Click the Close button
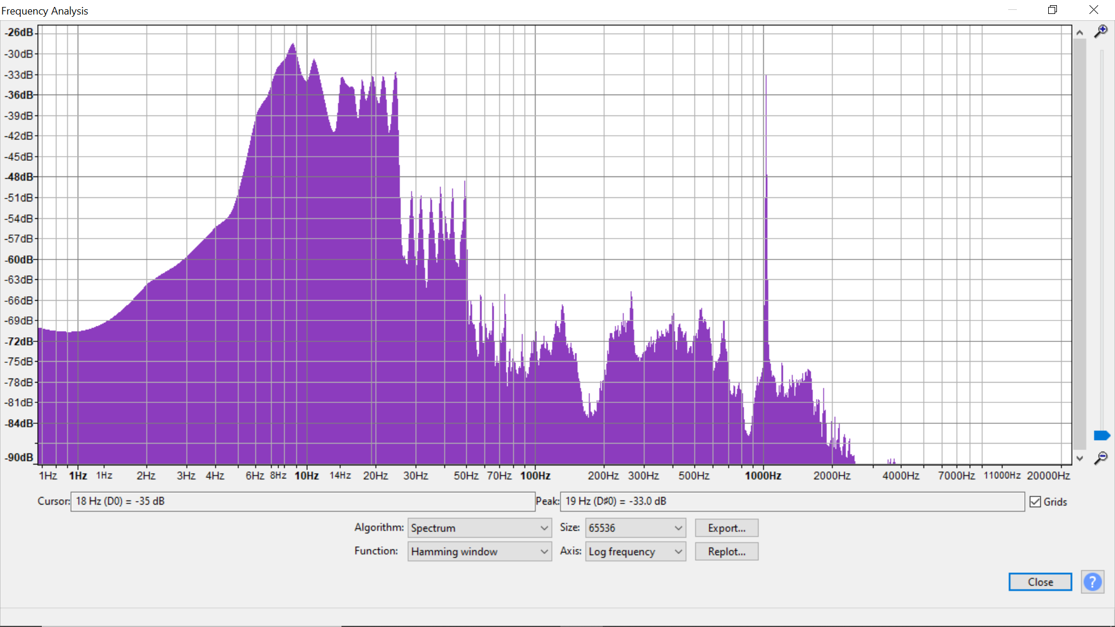The image size is (1115, 627). tap(1040, 582)
